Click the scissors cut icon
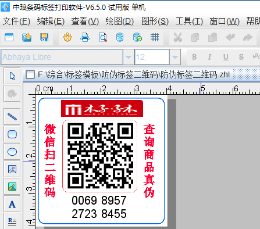The height and width of the screenshot is (229, 260). point(178,37)
